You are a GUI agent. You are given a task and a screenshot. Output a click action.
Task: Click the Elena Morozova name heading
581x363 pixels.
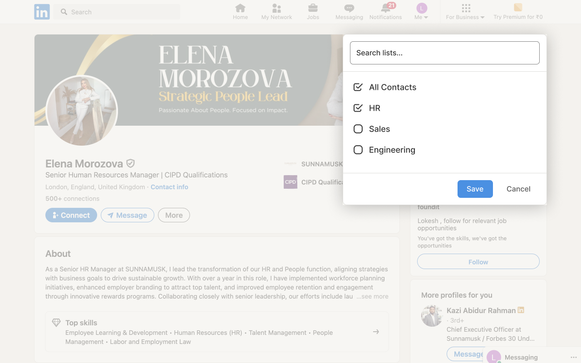tap(84, 164)
